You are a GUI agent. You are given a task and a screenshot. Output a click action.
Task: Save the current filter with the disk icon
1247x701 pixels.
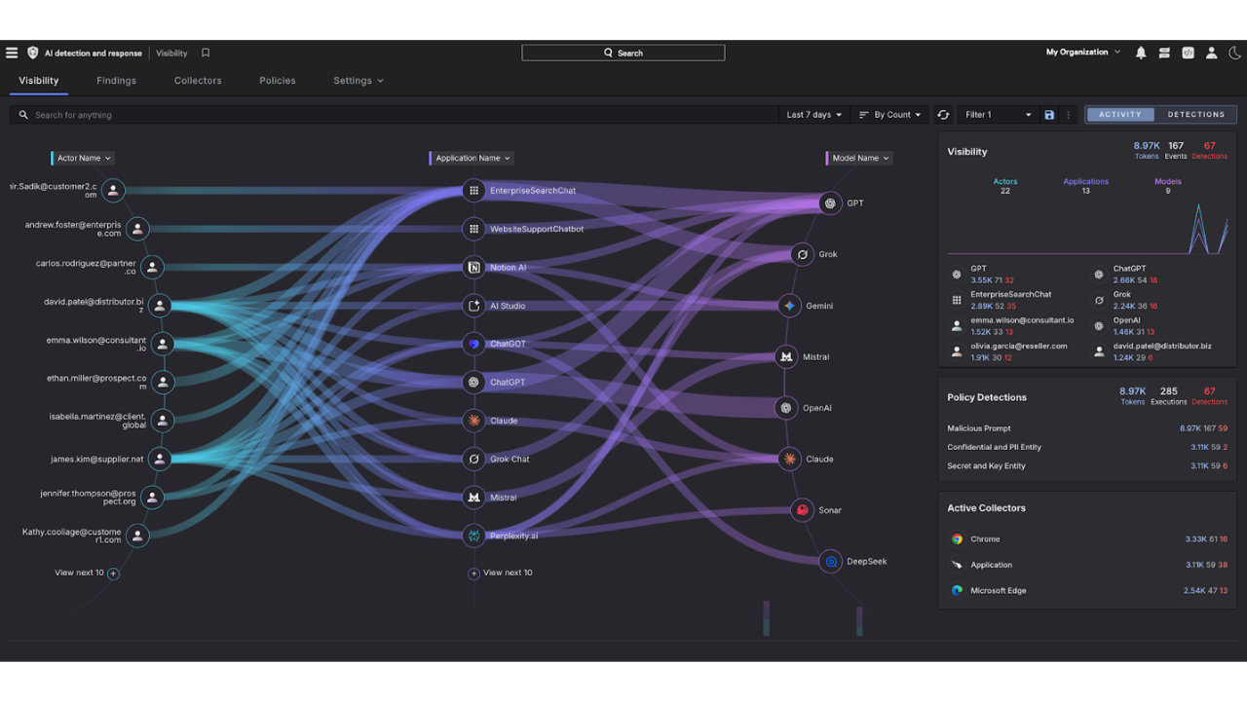(x=1049, y=115)
